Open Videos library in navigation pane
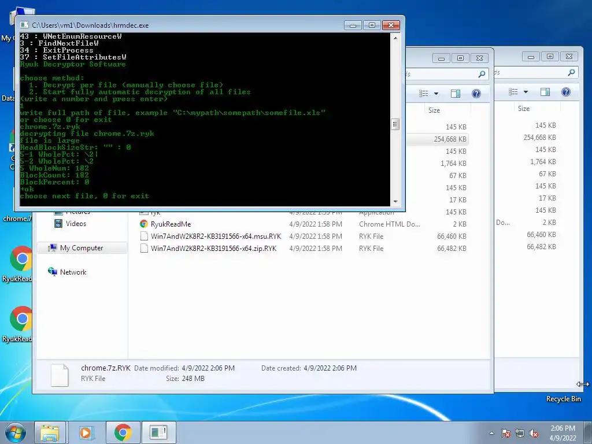 [76, 224]
